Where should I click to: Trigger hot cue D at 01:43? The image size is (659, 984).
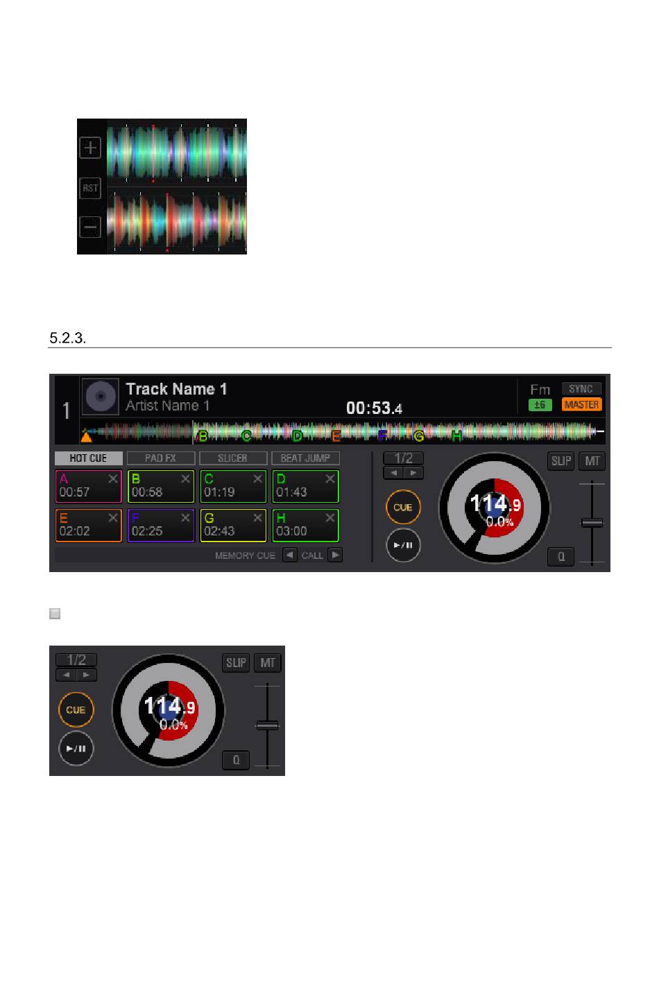(305, 486)
